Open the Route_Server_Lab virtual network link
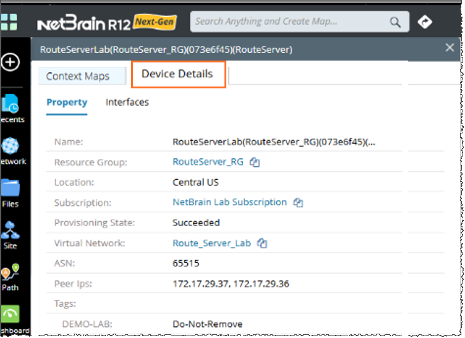This screenshot has height=338, width=465. click(211, 243)
